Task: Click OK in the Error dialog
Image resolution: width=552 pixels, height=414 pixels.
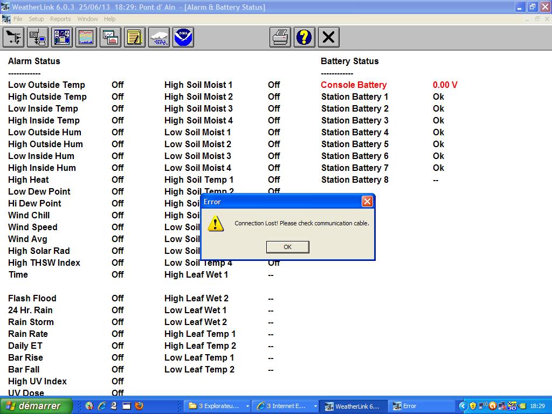Action: point(288,247)
